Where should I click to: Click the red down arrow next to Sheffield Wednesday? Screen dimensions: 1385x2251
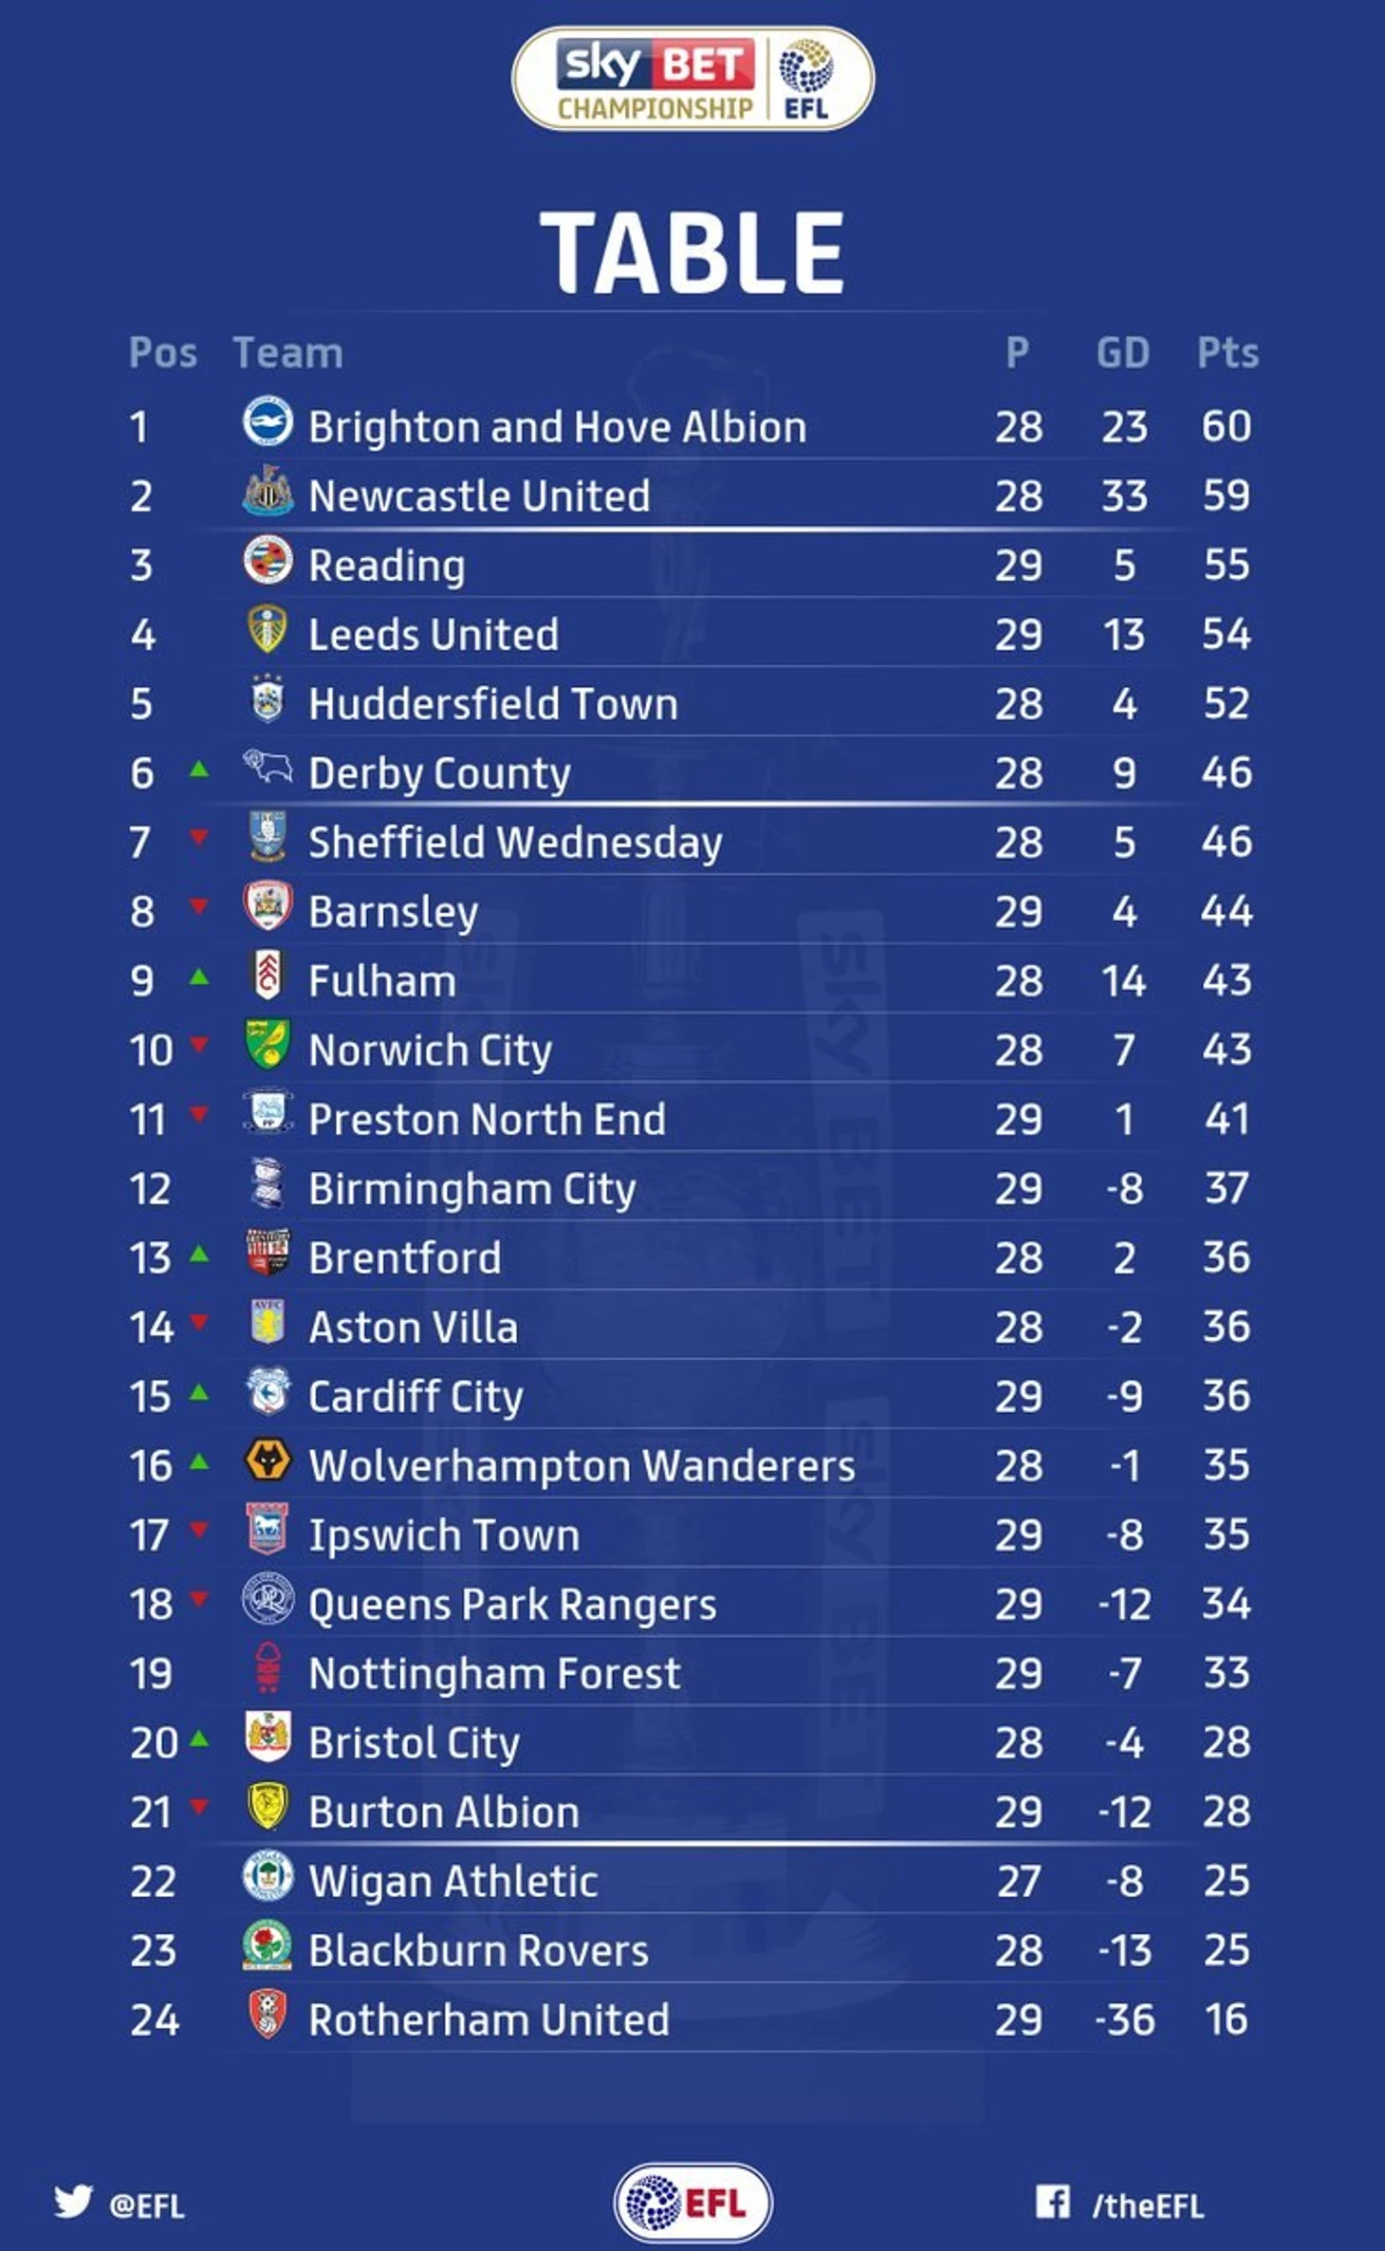click(x=198, y=837)
